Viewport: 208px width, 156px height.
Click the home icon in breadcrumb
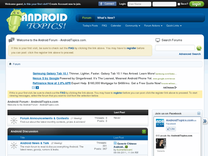point(10,64)
